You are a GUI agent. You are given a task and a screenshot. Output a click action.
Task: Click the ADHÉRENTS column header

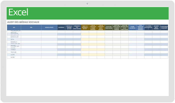click(x=61, y=27)
